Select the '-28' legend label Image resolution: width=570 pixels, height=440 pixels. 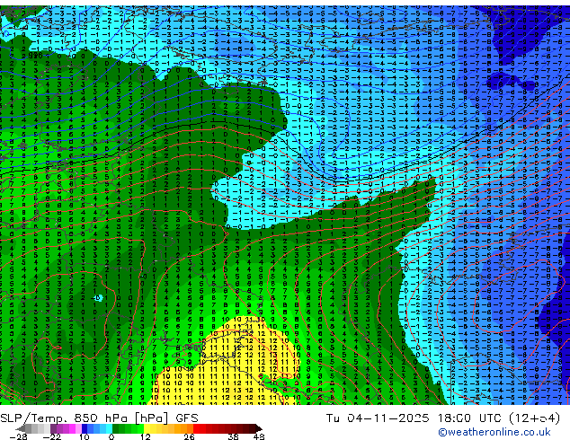(x=18, y=436)
